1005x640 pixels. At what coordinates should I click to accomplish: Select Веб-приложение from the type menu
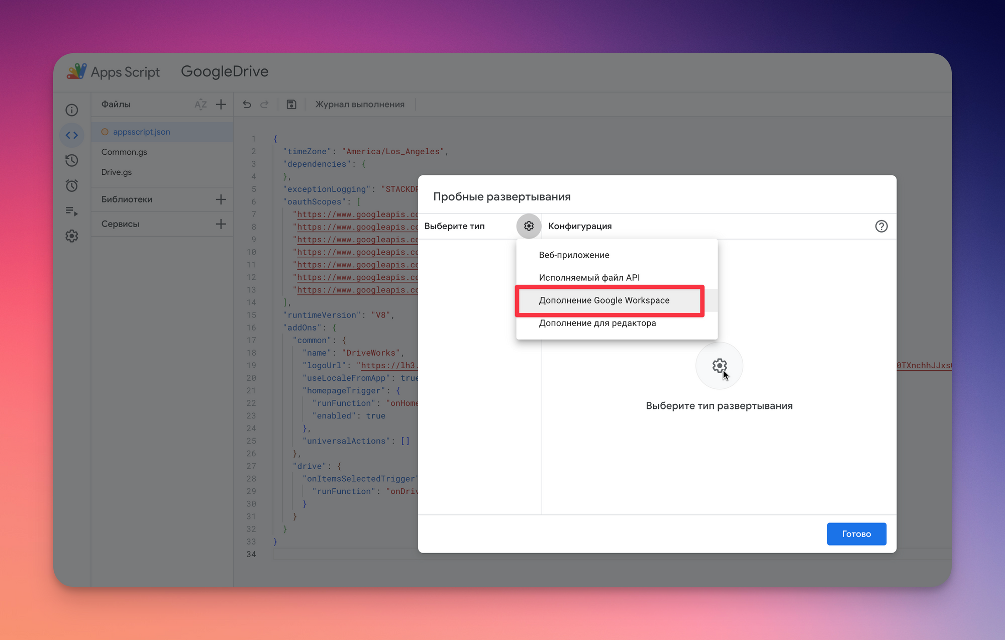(x=574, y=255)
